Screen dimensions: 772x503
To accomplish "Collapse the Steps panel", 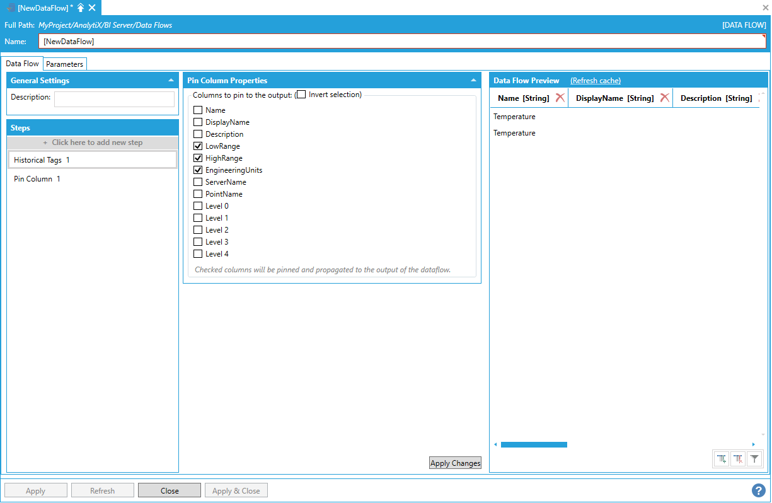I will [x=171, y=128].
